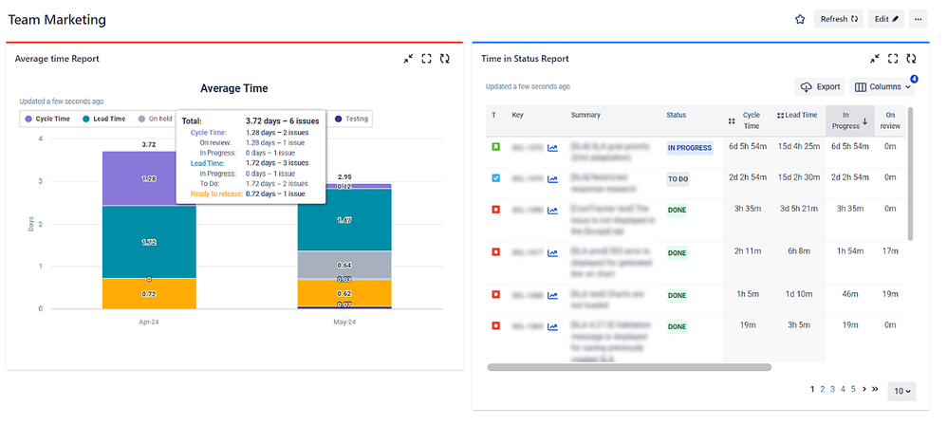Go to page 4 of the report
This screenshot has height=425, width=947.
coord(844,389)
